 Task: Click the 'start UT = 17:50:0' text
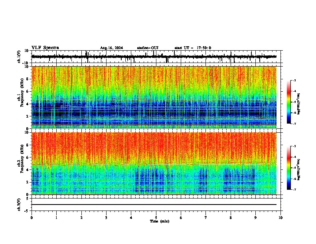pyautogui.click(x=193, y=48)
